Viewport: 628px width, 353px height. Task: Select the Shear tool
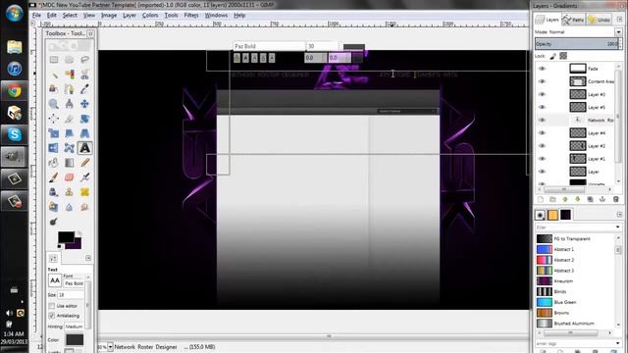coord(70,133)
